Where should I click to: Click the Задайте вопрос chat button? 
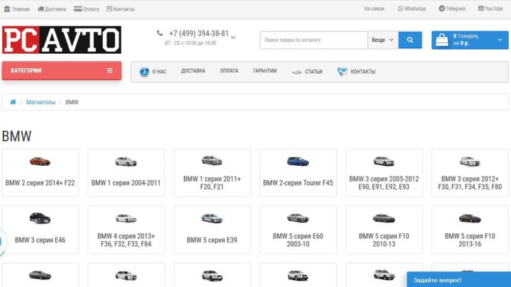click(459, 279)
